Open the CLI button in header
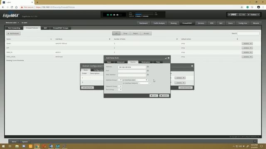 click(x=242, y=15)
